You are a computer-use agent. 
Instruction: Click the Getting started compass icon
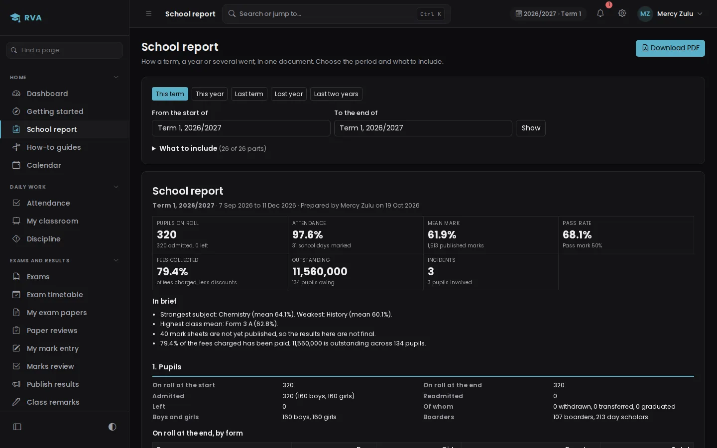click(x=16, y=112)
